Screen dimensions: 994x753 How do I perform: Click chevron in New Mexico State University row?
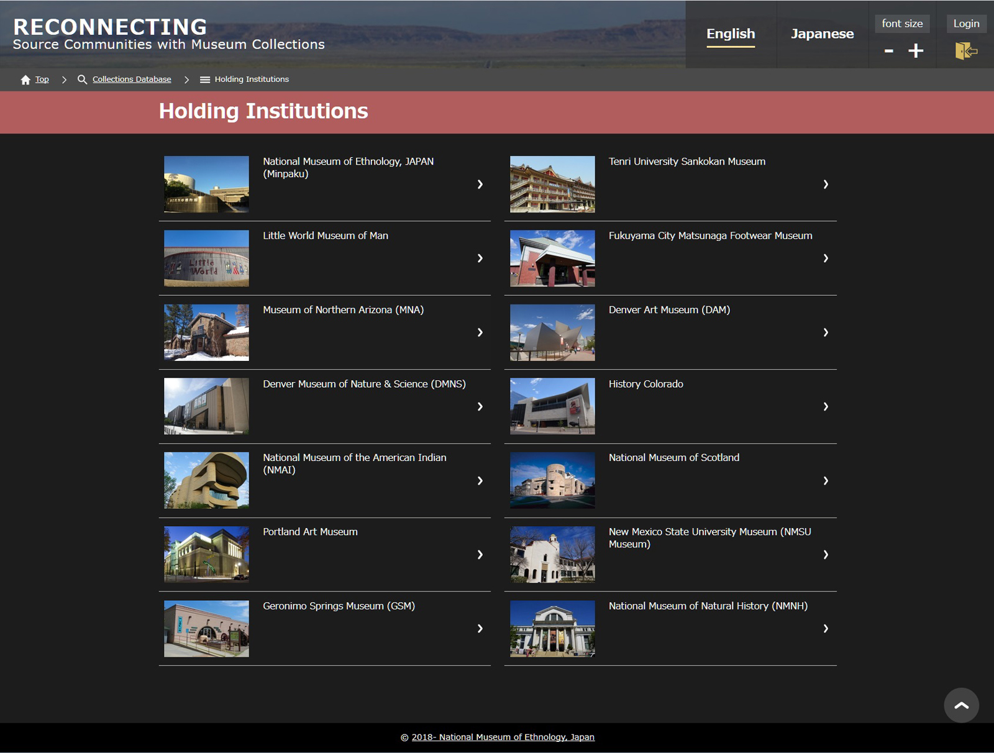click(x=826, y=554)
